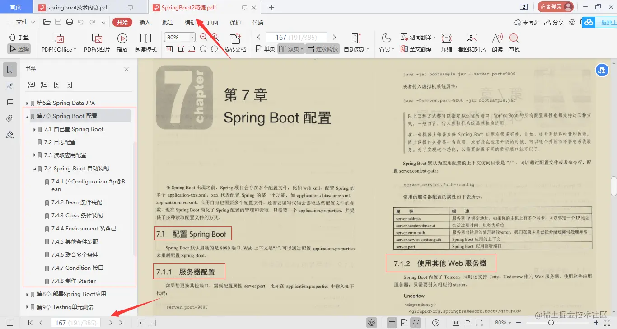The image size is (617, 329).
Task: Select bookmark 7.4.7 Condition 接口
Action: point(78,268)
